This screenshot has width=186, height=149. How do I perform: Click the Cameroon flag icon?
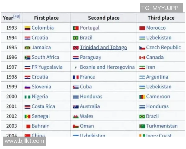pyautogui.click(x=142, y=97)
